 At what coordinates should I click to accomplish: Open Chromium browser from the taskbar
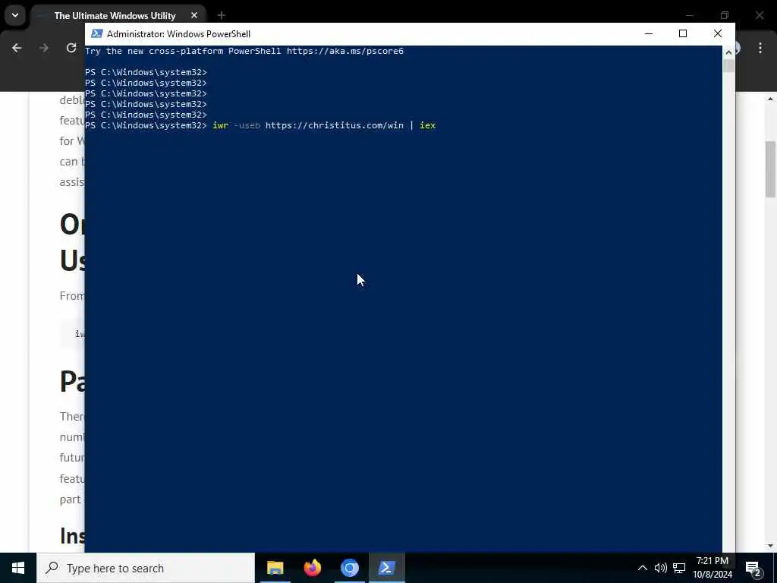pos(349,568)
